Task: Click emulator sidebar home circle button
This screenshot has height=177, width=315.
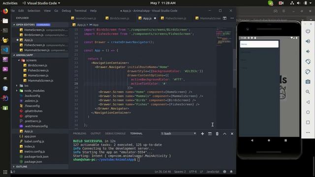Action: 308,112
